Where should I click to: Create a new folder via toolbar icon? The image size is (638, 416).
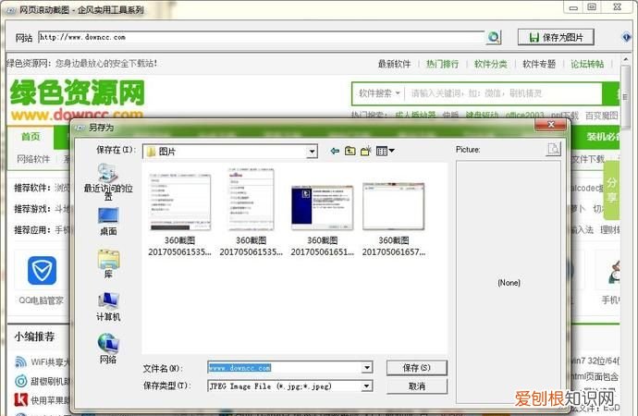tap(365, 151)
